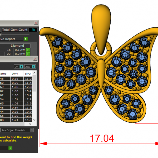Click the slider handle under Total Gem Count

tap(1, 34)
